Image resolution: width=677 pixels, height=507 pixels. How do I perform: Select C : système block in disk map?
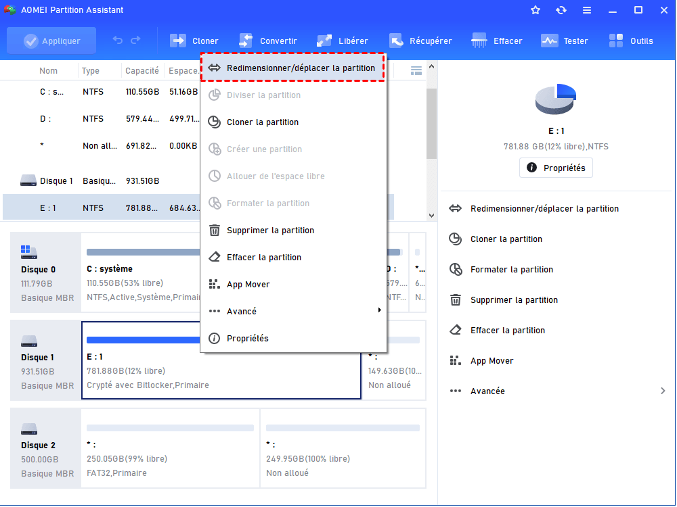click(x=141, y=272)
